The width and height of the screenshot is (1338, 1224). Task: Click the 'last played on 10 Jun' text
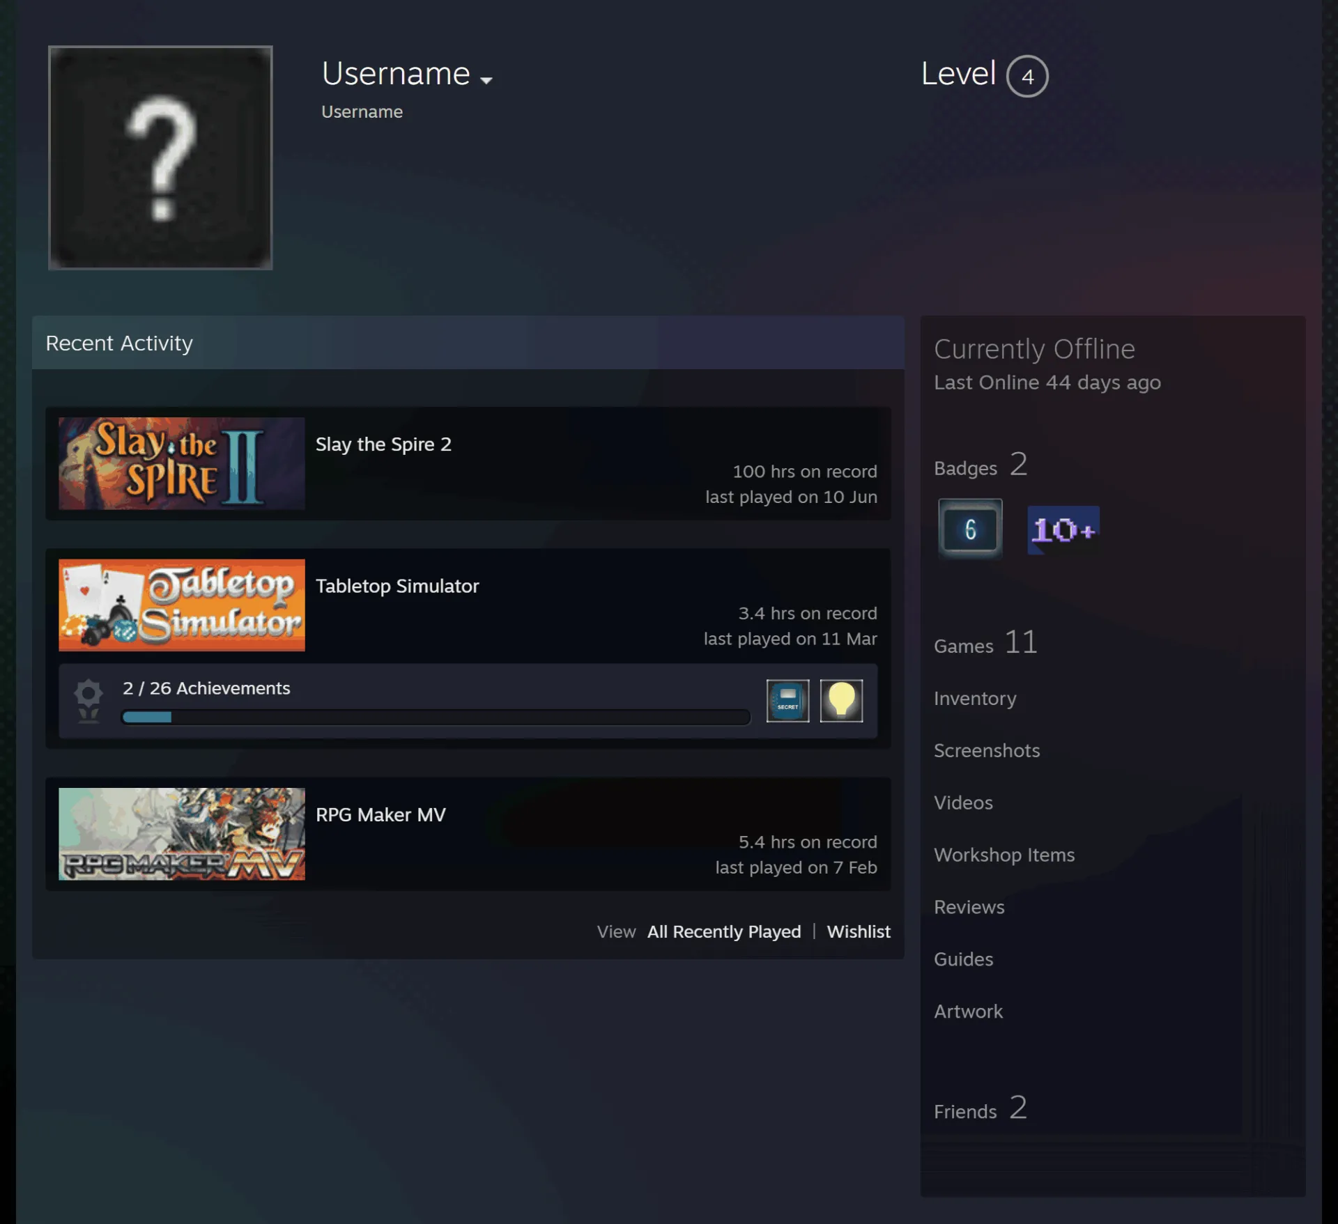click(x=791, y=497)
